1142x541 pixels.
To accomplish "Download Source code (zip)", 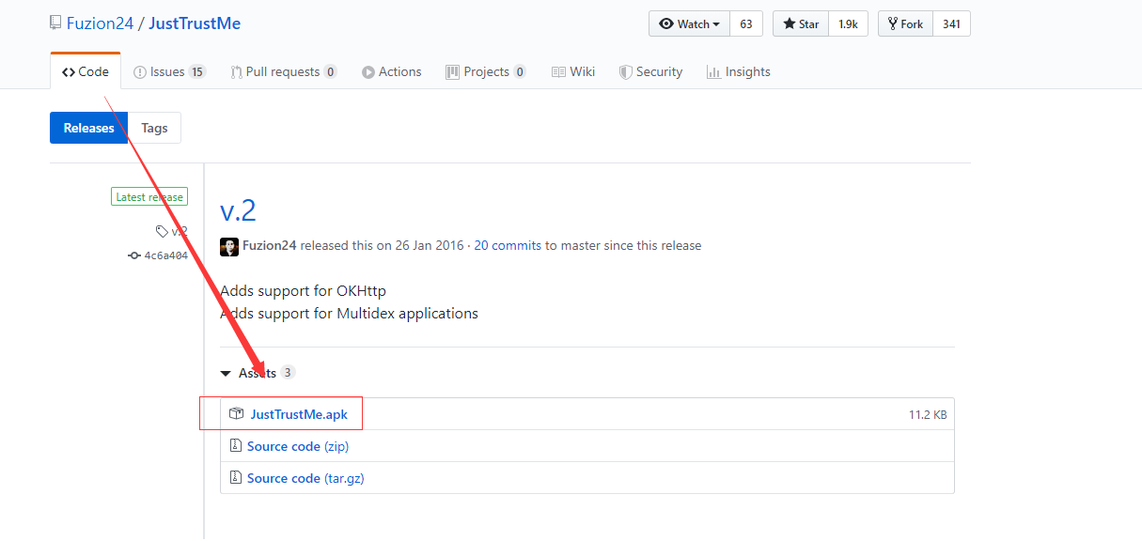I will pyautogui.click(x=298, y=446).
